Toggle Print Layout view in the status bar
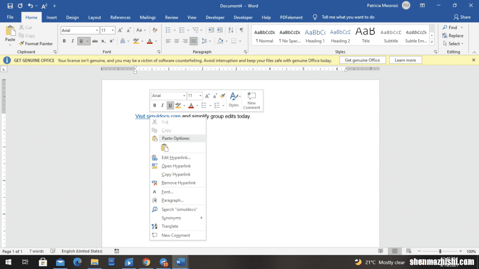479x269 pixels. 395,251
